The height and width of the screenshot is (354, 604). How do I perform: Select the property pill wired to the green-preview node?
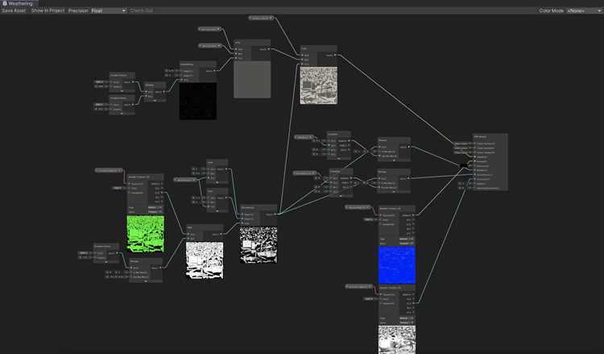point(109,170)
